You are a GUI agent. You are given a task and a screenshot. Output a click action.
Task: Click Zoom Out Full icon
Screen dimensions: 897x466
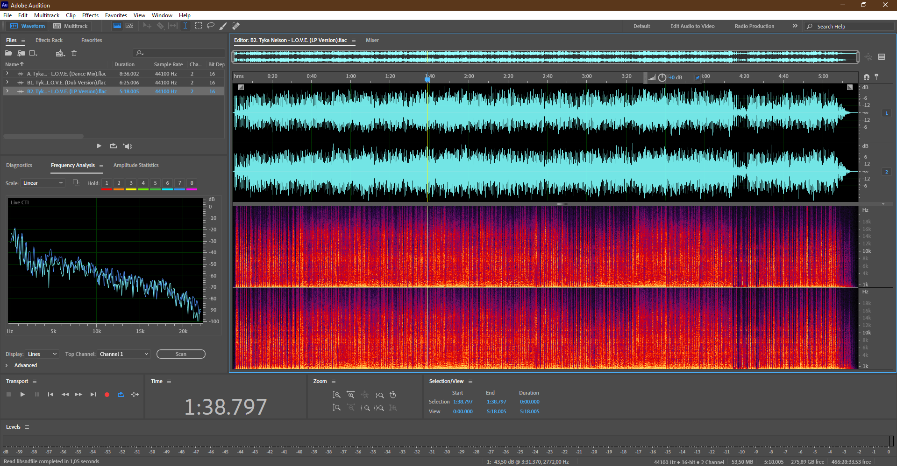pos(365,395)
